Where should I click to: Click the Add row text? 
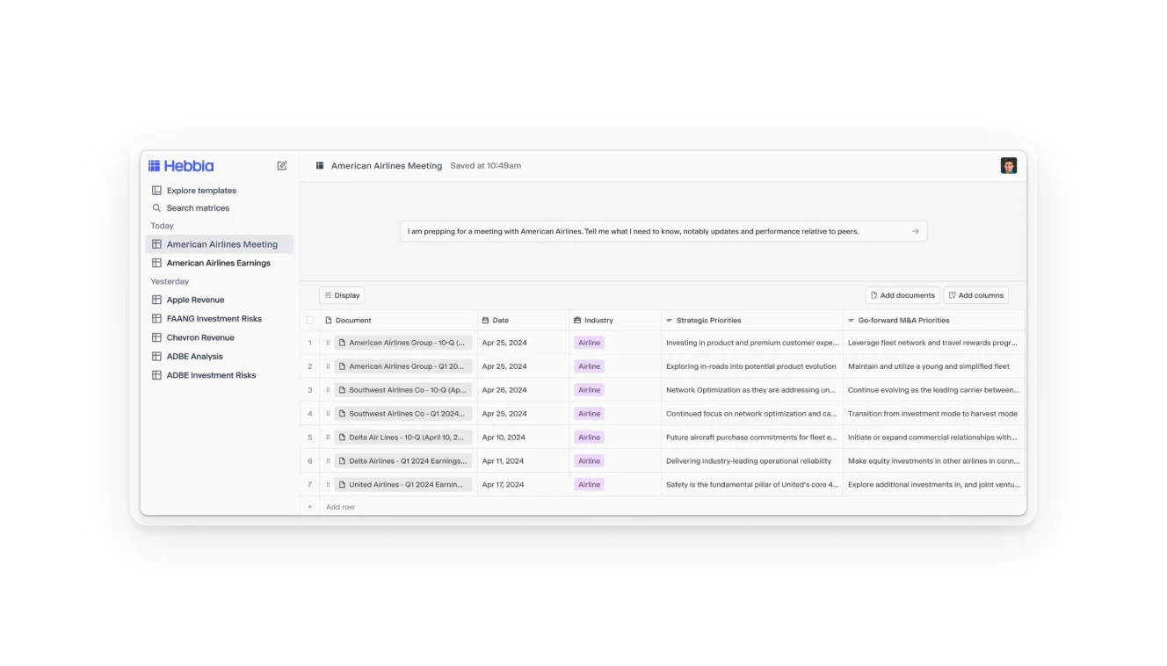point(341,507)
